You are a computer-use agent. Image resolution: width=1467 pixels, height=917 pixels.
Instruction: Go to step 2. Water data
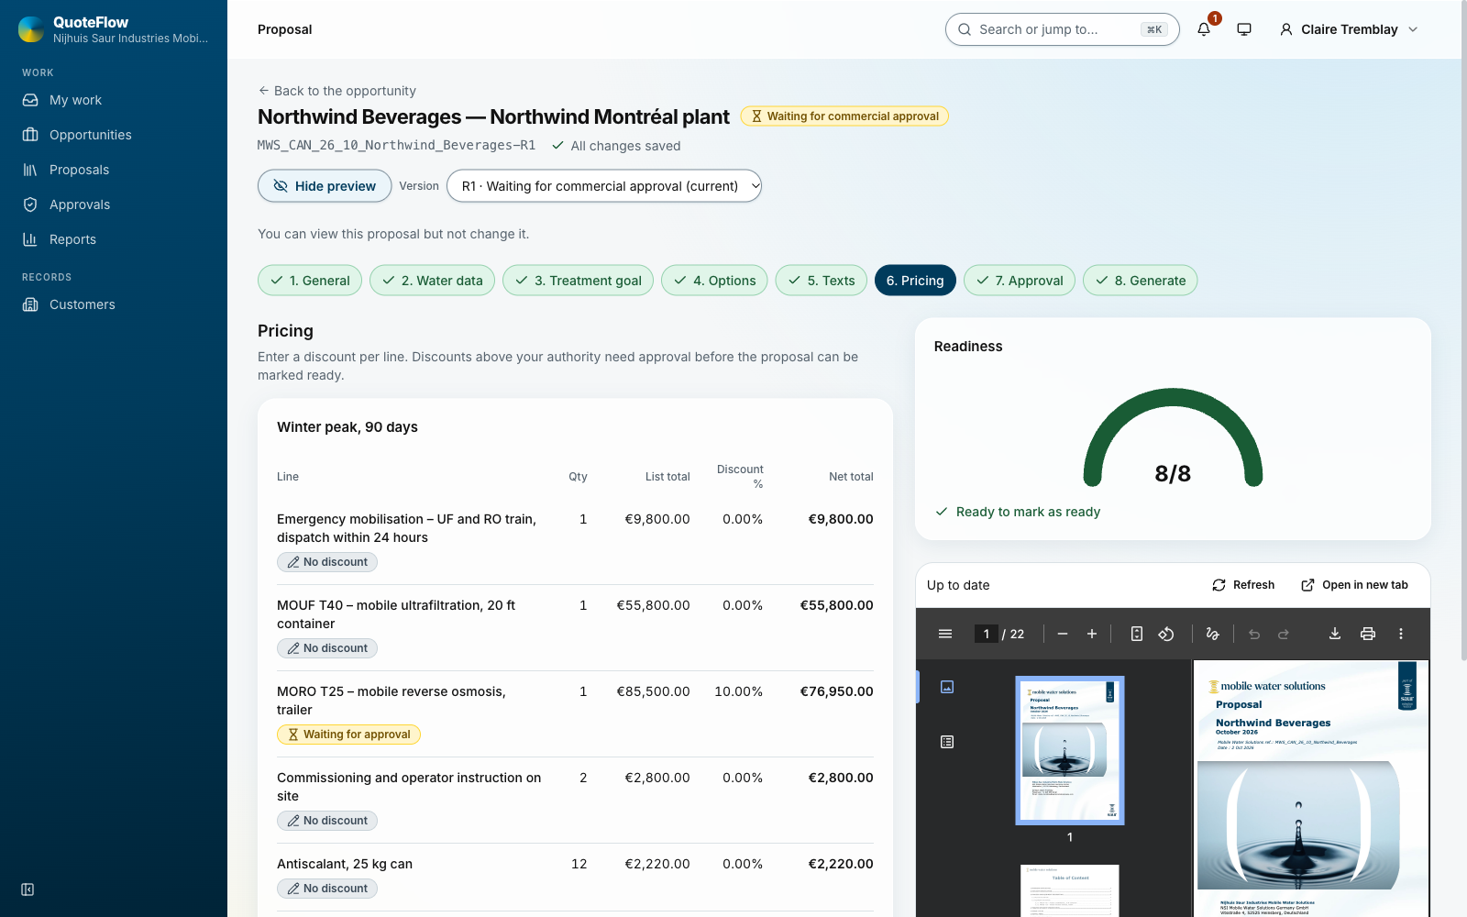tap(432, 281)
